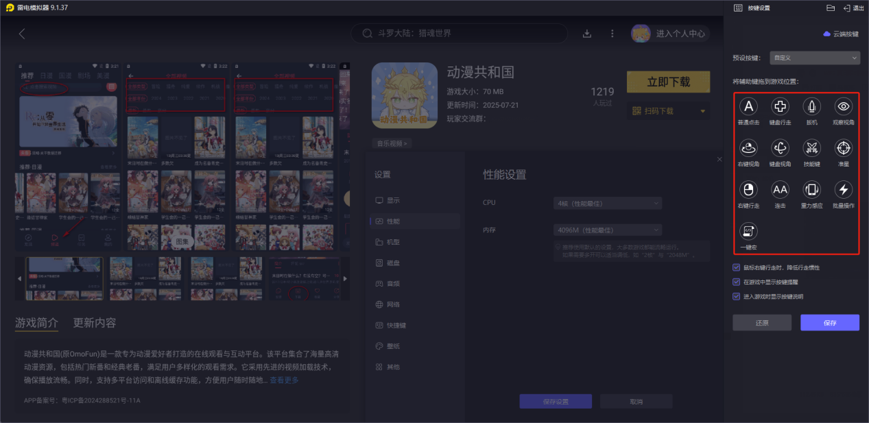Screen dimensions: 869x423
Task: Click the 动漫共和国 app icon
Action: (x=405, y=95)
